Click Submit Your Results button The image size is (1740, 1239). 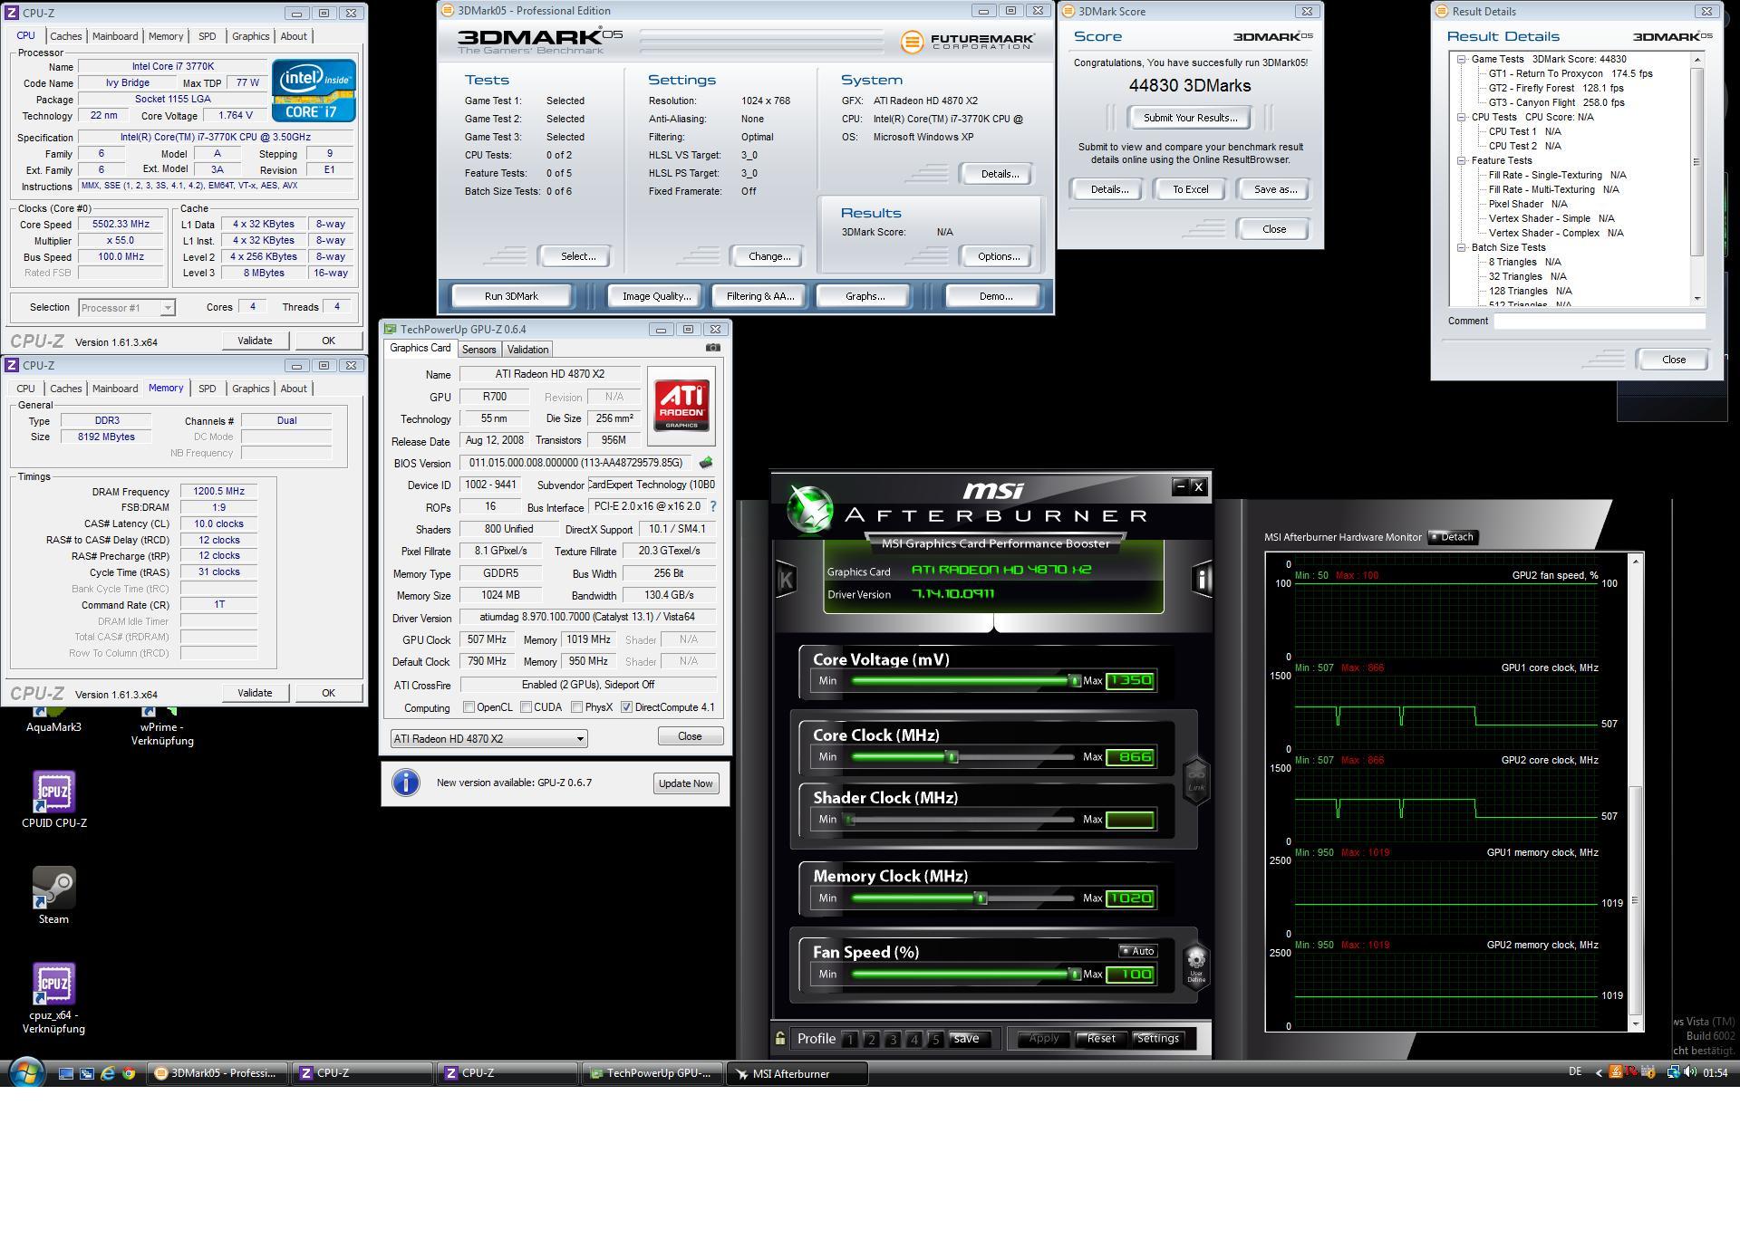point(1190,118)
